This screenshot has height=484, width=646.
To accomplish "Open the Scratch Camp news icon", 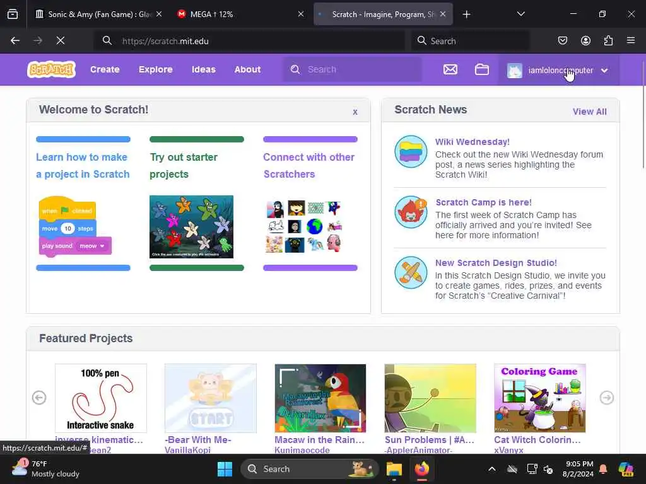I will (x=411, y=212).
